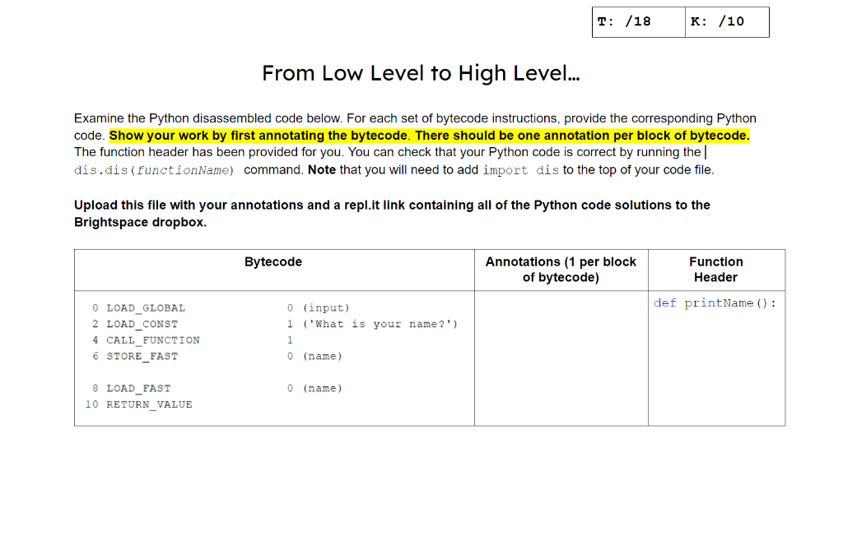Click the Annotations column header
The height and width of the screenshot is (554, 843).
pyautogui.click(x=560, y=270)
